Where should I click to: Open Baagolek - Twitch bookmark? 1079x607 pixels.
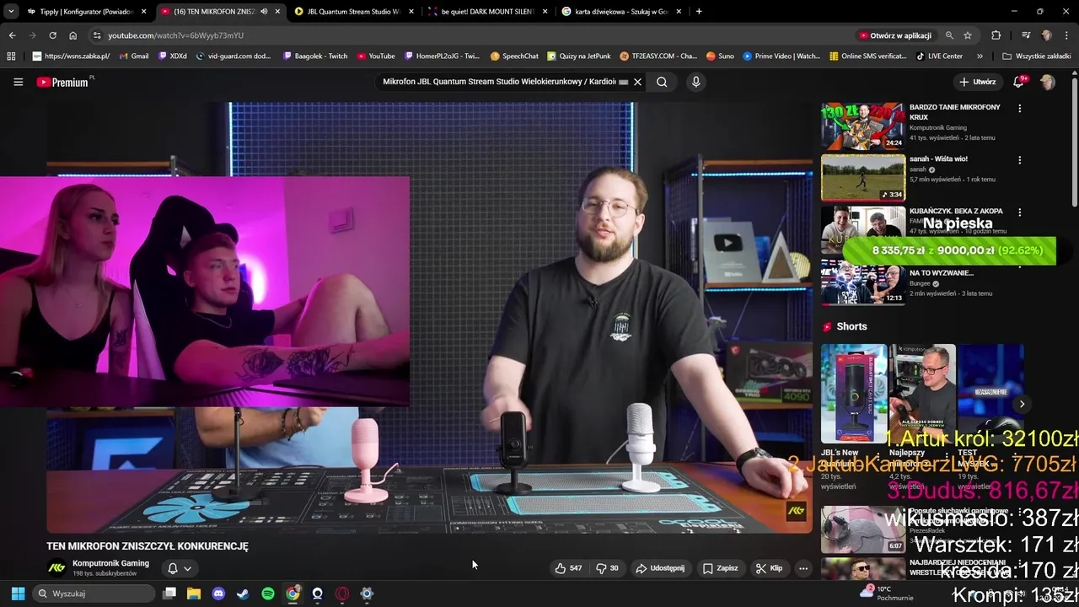[315, 56]
